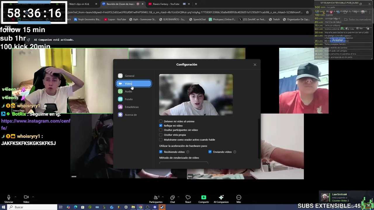Open the Estadísticas settings section
374x210 pixels.
(134, 107)
